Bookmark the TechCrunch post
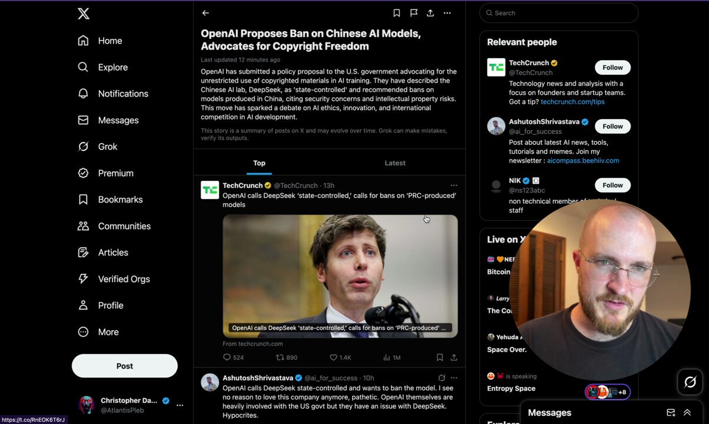This screenshot has width=709, height=424. tap(440, 357)
